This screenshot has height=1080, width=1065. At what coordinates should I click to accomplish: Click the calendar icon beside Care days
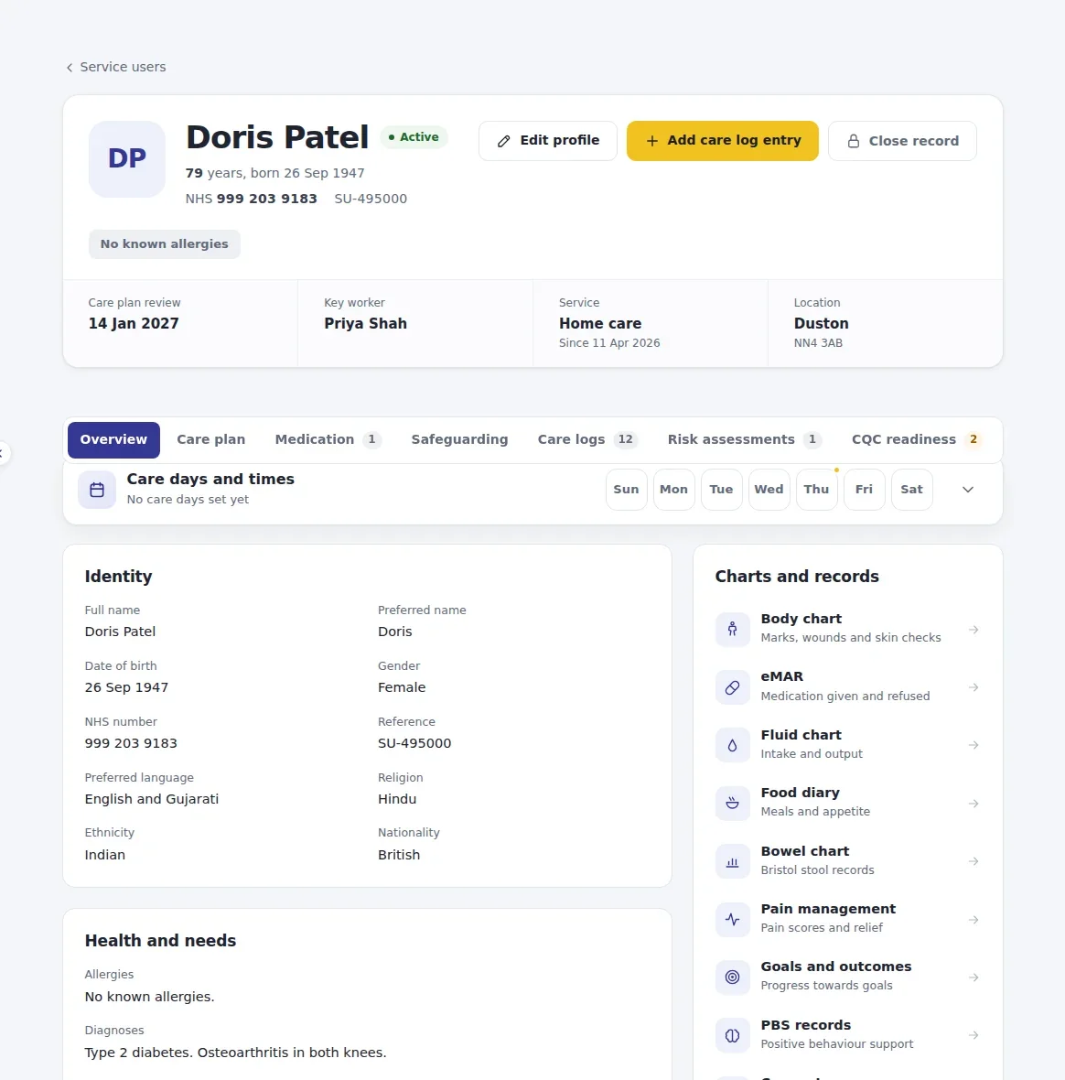(97, 490)
